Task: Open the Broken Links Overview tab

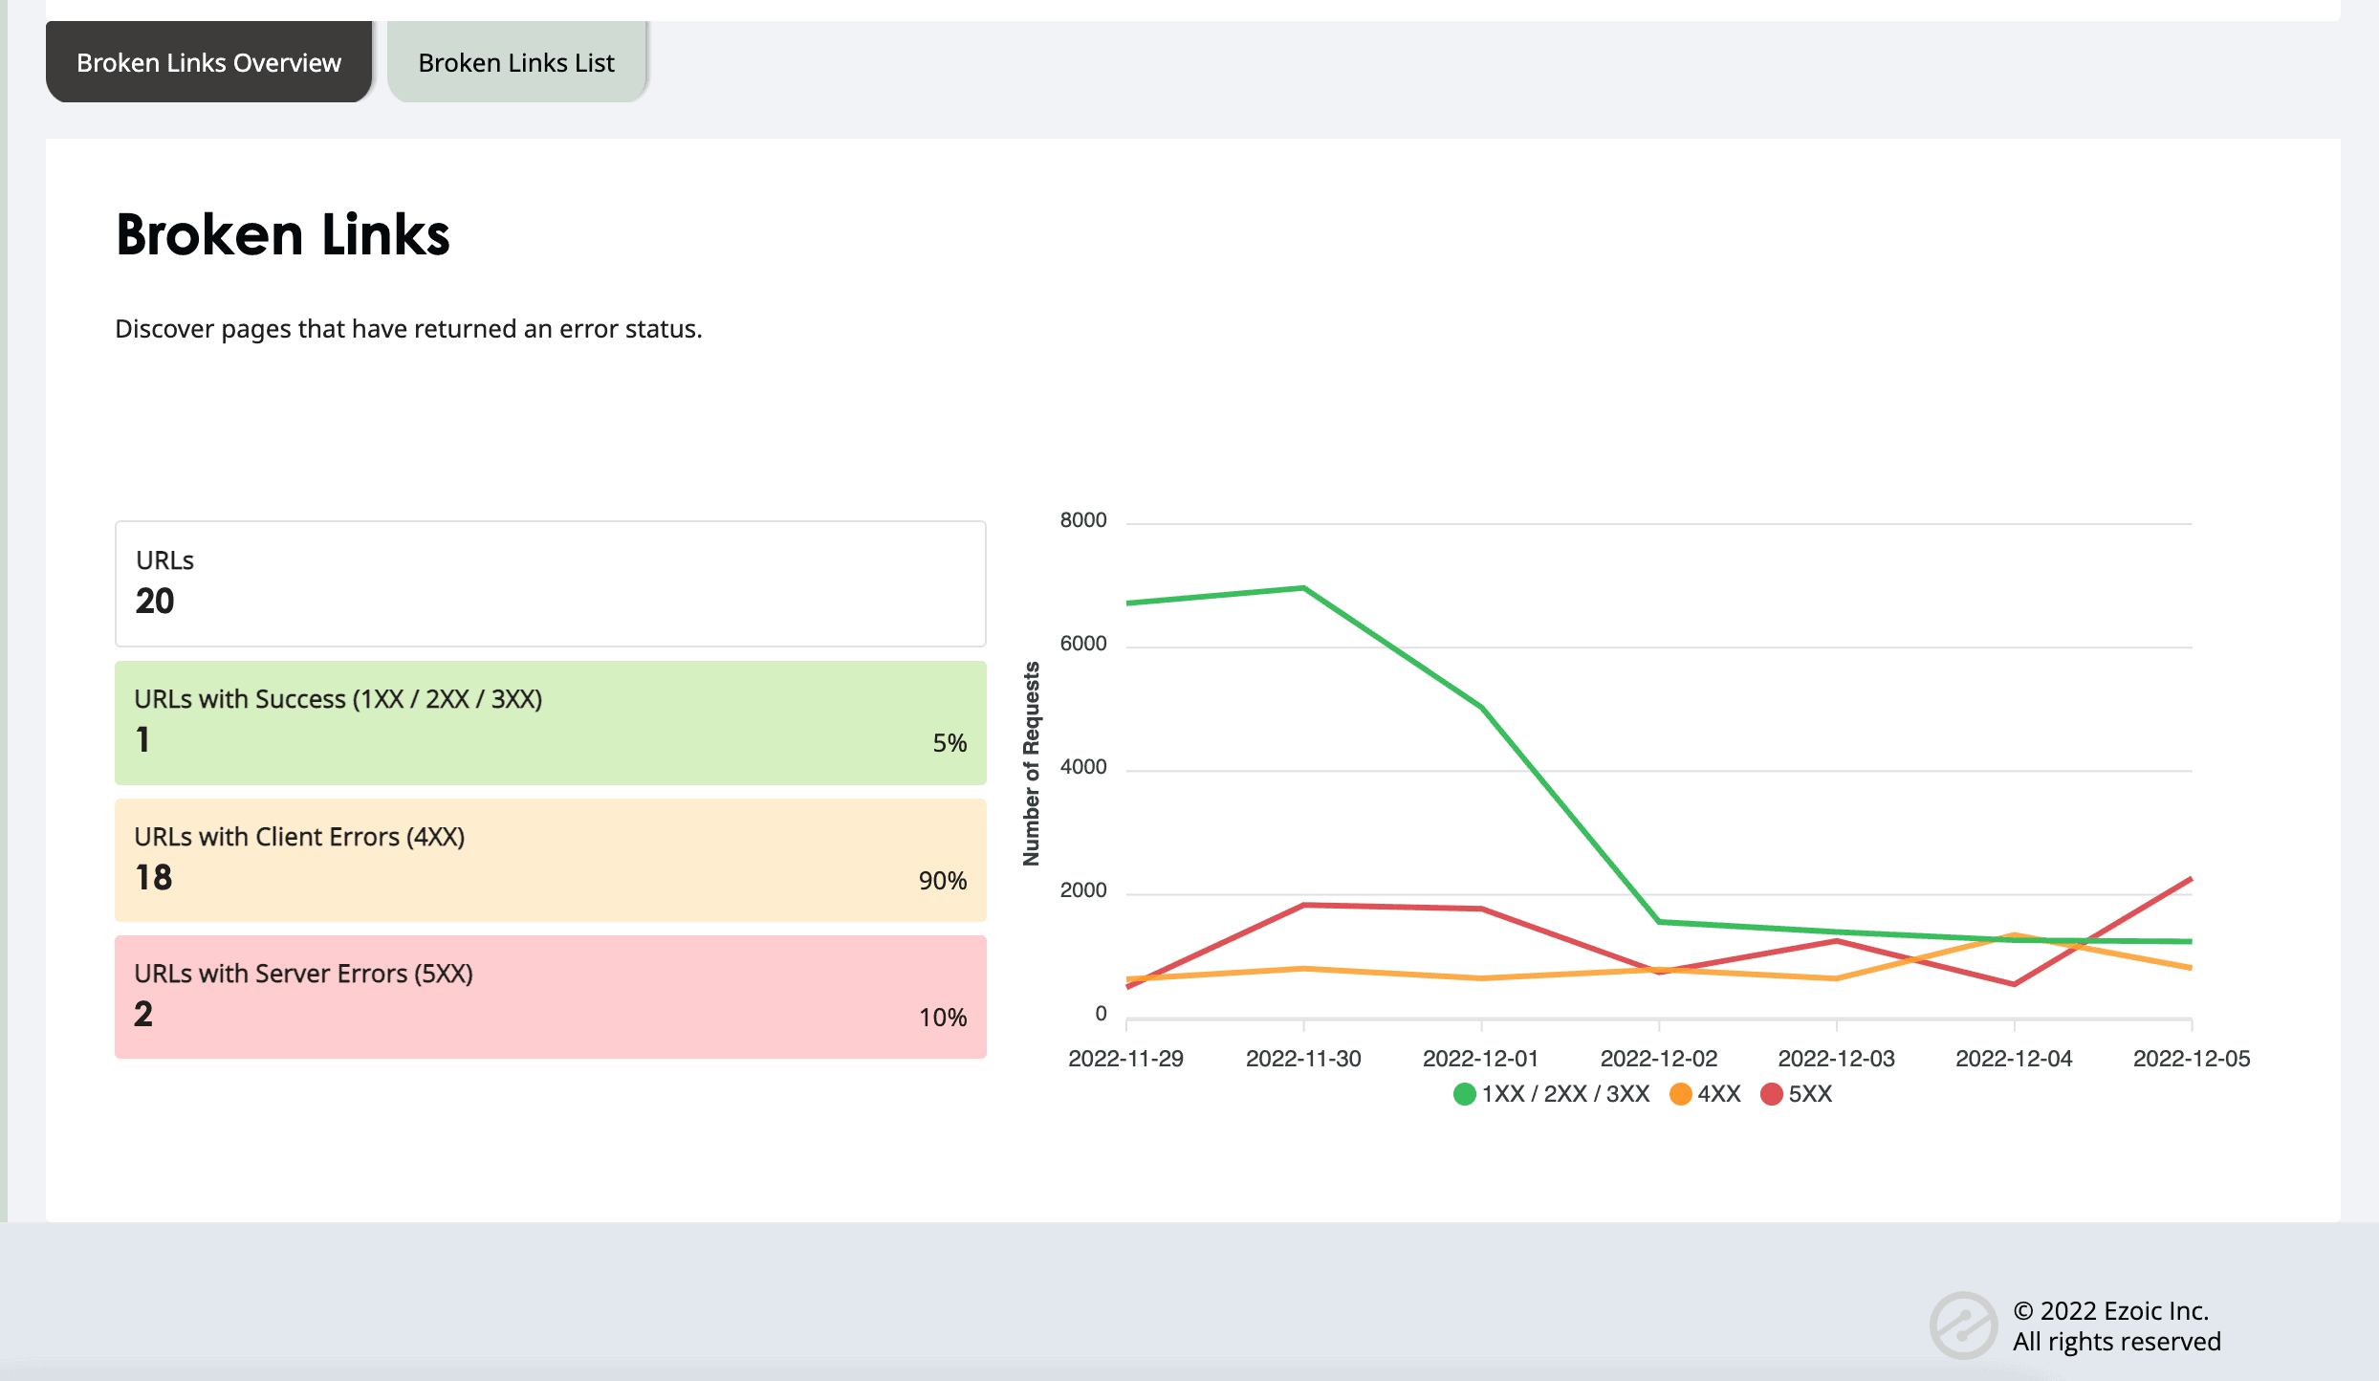Action: (208, 62)
